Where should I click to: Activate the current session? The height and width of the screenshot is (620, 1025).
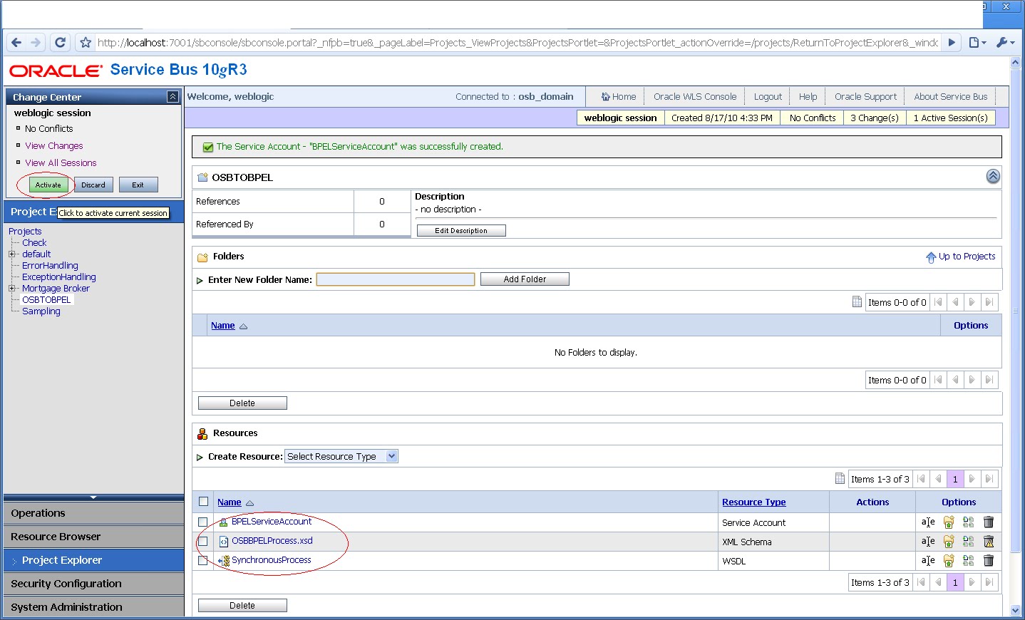click(48, 185)
